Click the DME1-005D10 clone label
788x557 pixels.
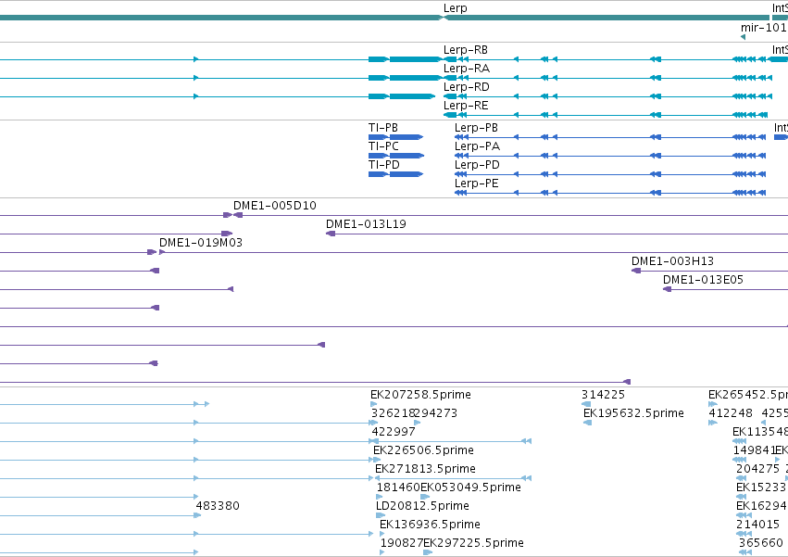(275, 206)
